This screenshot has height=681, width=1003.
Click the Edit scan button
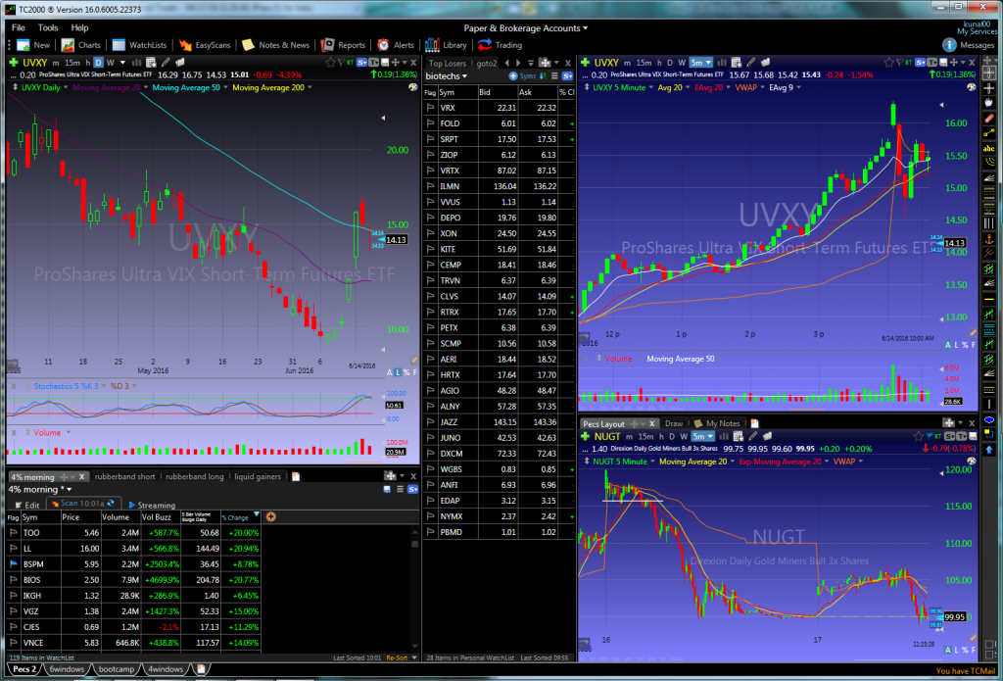click(x=26, y=506)
